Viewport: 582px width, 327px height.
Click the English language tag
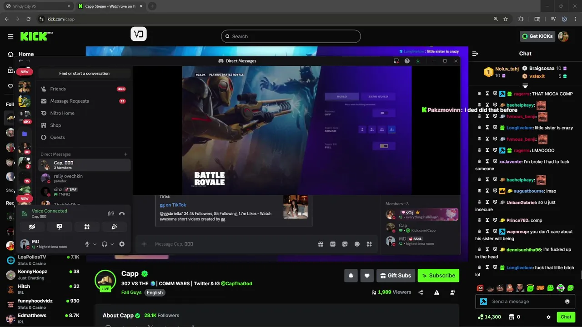point(155,292)
